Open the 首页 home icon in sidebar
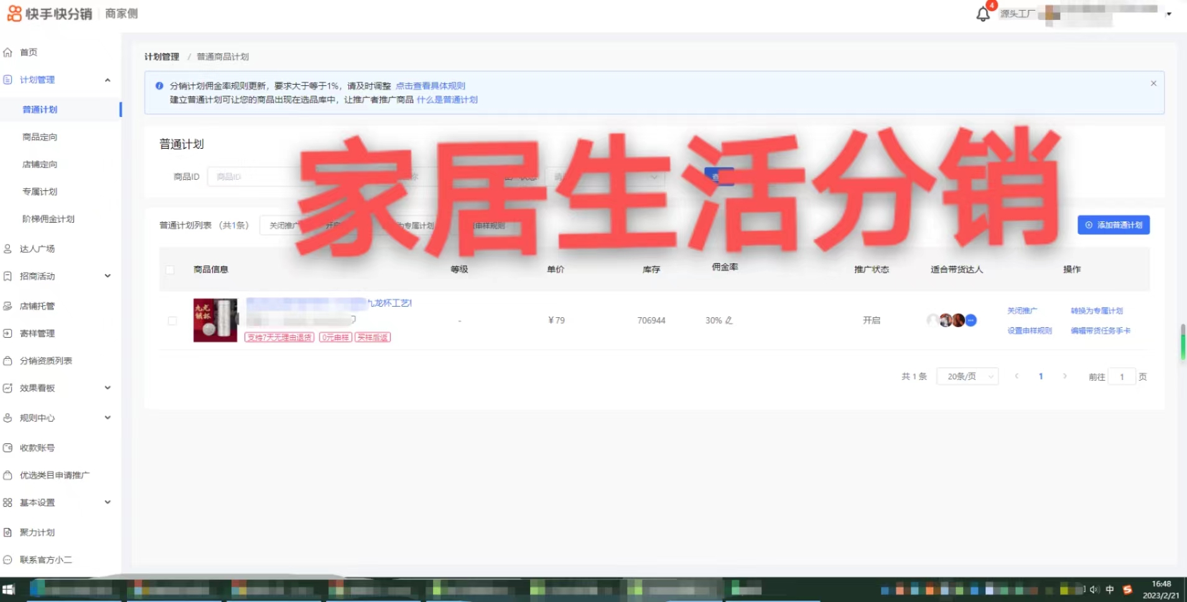Image resolution: width=1187 pixels, height=602 pixels. click(x=8, y=52)
